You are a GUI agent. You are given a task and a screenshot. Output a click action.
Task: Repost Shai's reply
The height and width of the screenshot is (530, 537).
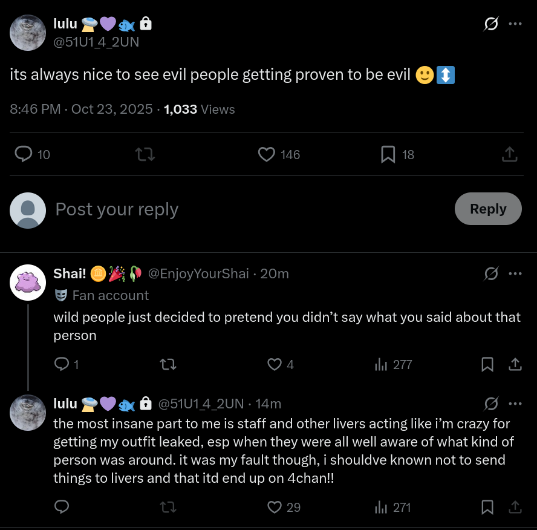pos(168,364)
